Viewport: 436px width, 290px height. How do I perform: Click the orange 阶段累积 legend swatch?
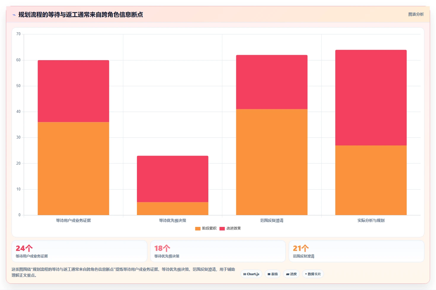pyautogui.click(x=198, y=228)
